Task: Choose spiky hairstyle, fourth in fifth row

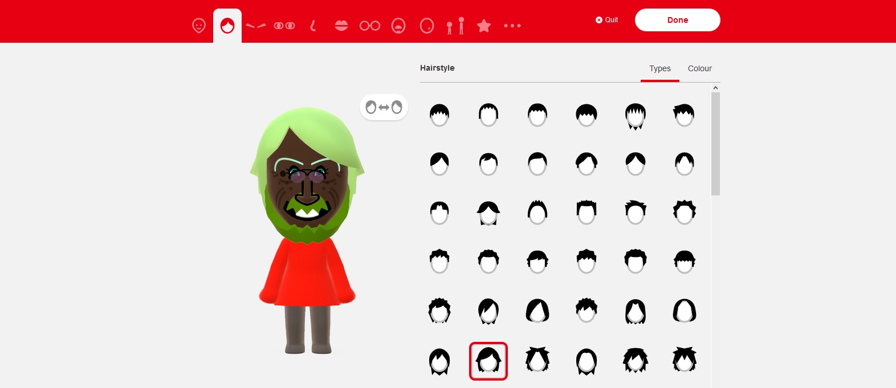Action: pyautogui.click(x=587, y=311)
